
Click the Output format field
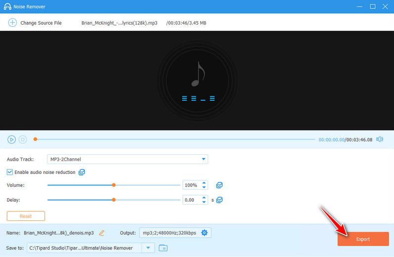175,233
